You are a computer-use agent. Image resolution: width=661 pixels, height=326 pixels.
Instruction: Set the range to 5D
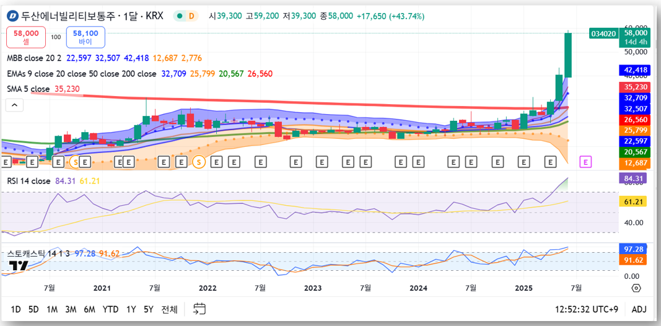[x=33, y=309]
